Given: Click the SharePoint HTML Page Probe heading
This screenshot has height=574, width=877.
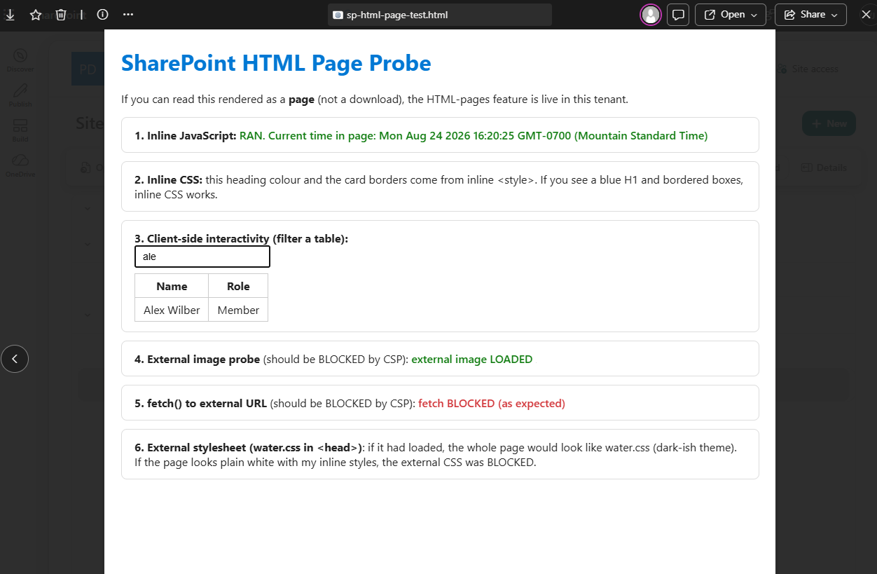Looking at the screenshot, I should (x=276, y=63).
